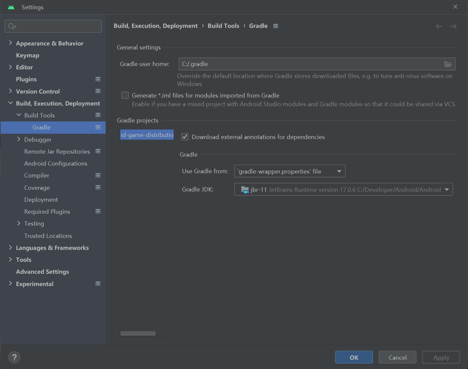Open Deployment settings page

(41, 200)
